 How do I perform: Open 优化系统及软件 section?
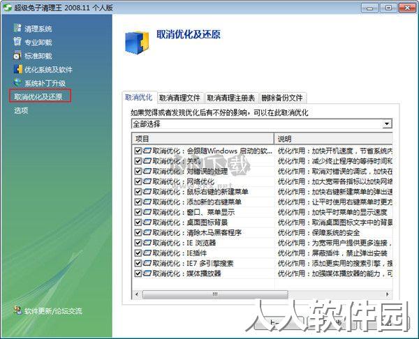click(48, 69)
